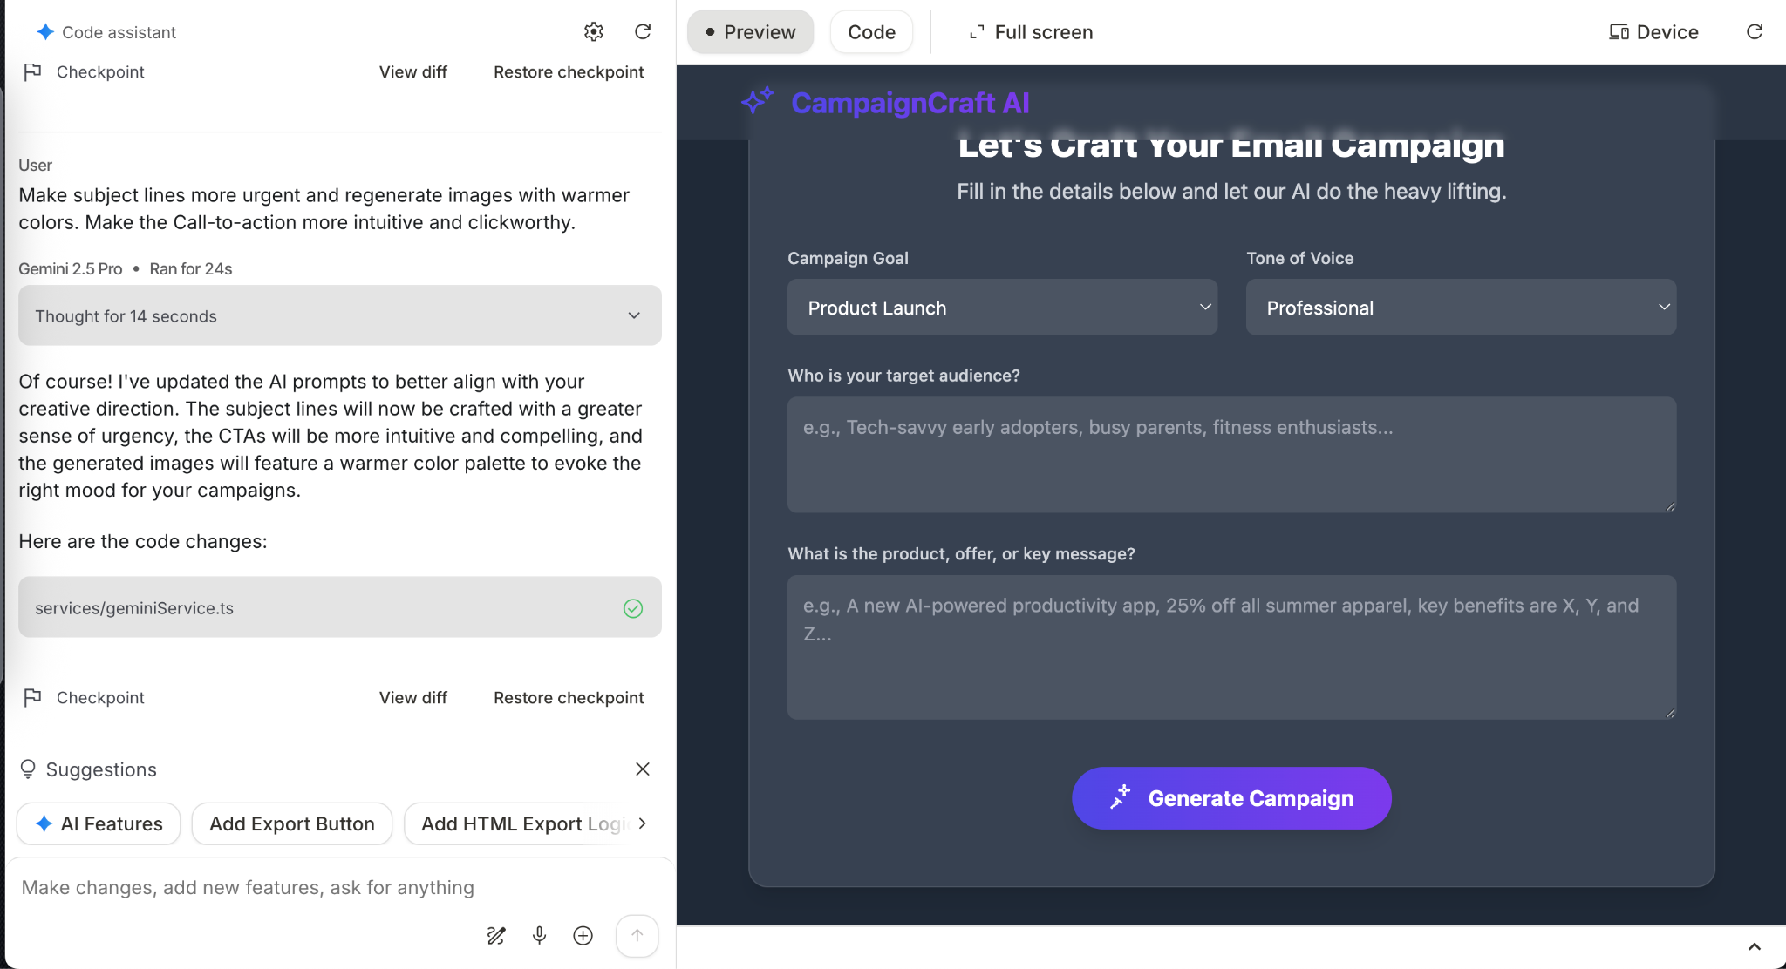Dismiss the Suggestions panel
Screen dimensions: 1786x969
[643, 769]
